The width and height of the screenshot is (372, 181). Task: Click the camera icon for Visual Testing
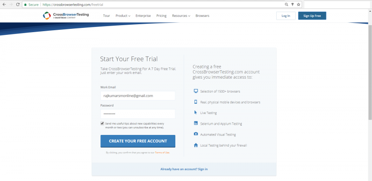pyautogui.click(x=196, y=134)
